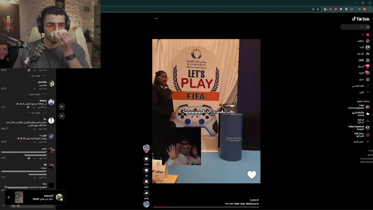Go to previous video with up arrow
Image resolution: width=373 pixels, height=210 pixels.
(x=62, y=107)
